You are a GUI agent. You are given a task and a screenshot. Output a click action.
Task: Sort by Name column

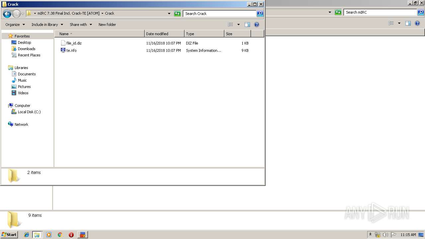pos(100,34)
